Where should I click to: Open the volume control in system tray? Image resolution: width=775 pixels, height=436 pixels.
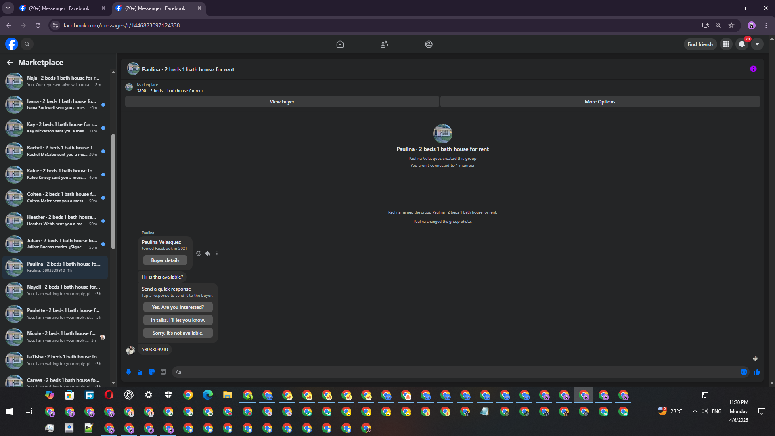pos(705,411)
